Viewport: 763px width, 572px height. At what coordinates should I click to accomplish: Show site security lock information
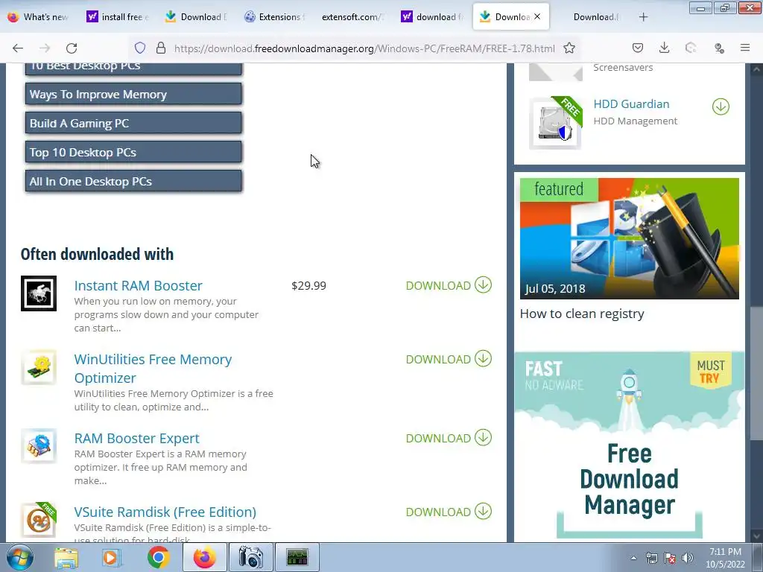click(x=161, y=48)
